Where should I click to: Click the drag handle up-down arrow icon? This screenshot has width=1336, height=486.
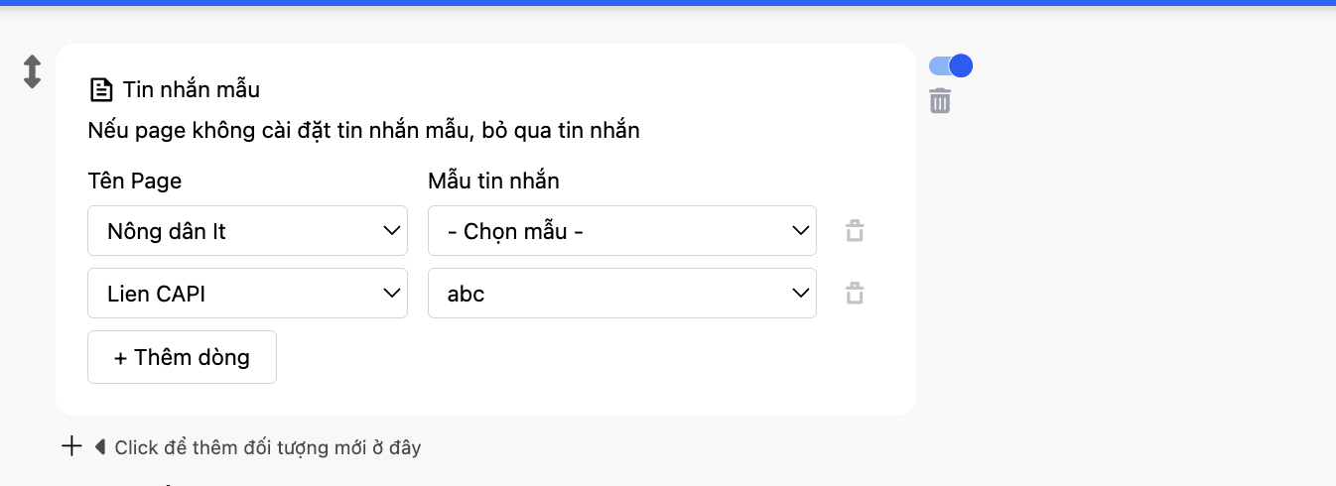(32, 72)
